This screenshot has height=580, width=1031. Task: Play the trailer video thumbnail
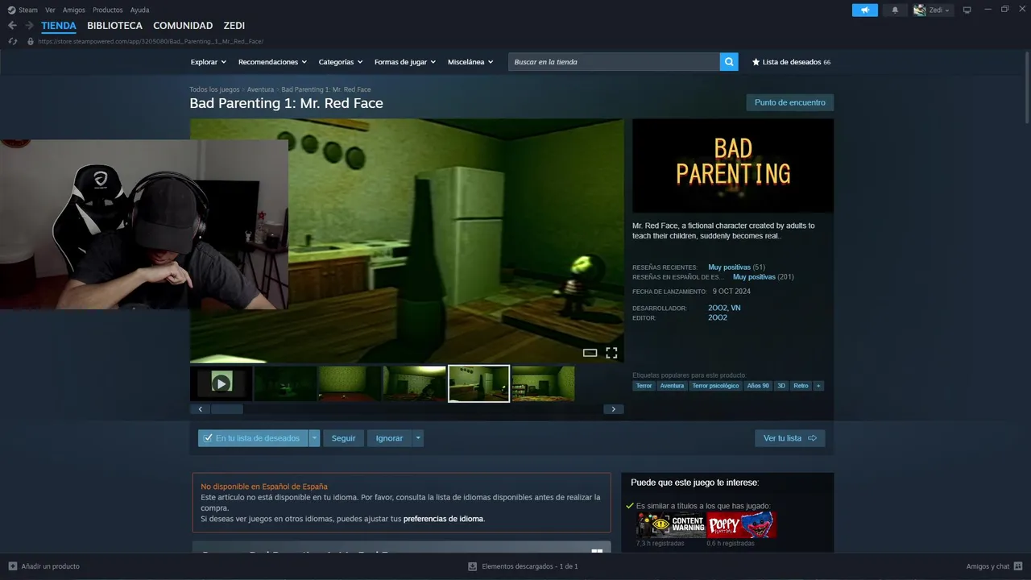coord(222,383)
